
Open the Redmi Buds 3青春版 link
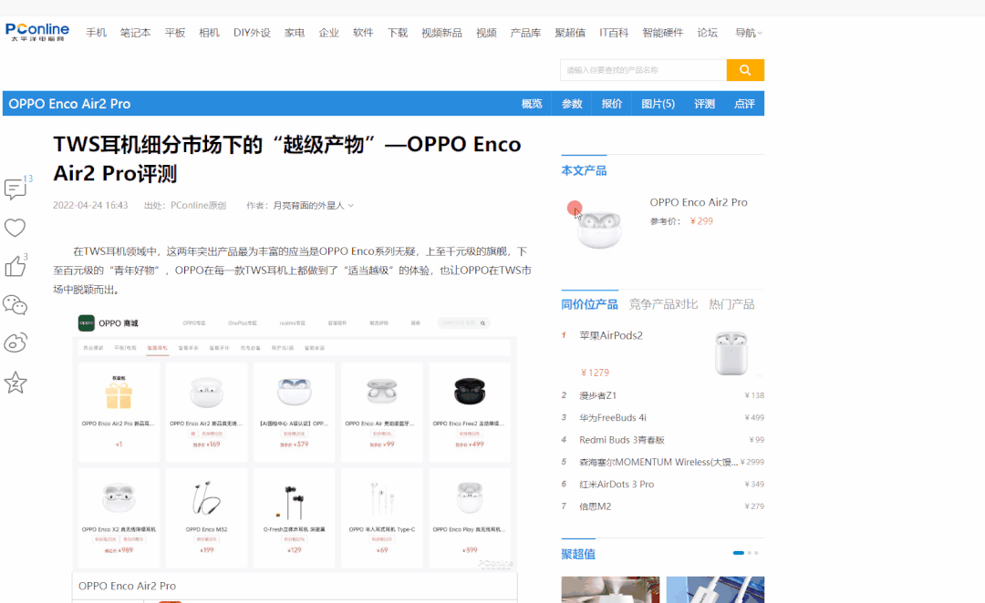622,440
